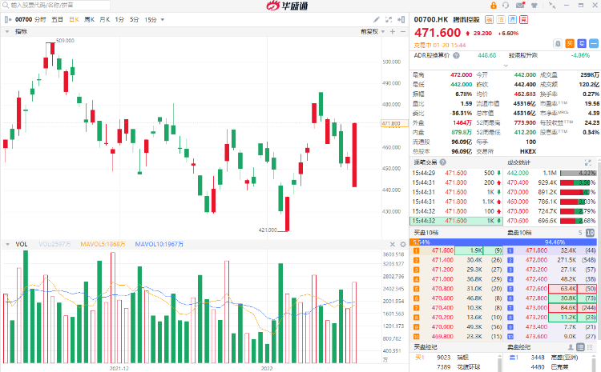Image resolution: width=601 pixels, height=372 pixels.
Task: Show 10 levels of order book
Action: 591,233
